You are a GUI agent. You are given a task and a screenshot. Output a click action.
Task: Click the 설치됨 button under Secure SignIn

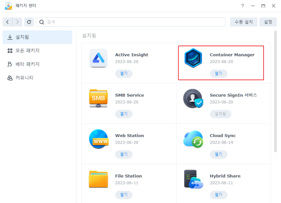click(x=220, y=114)
